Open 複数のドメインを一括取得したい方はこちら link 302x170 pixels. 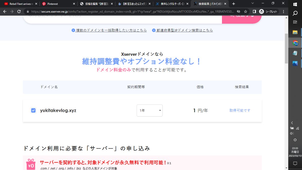click(109, 30)
